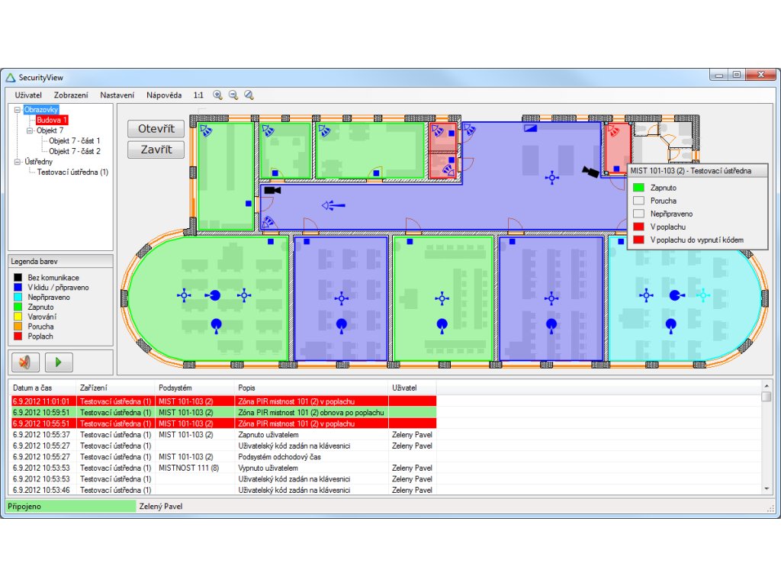This screenshot has width=781, height=586.
Task: Click the zoom in magnifier icon
Action: [x=217, y=95]
